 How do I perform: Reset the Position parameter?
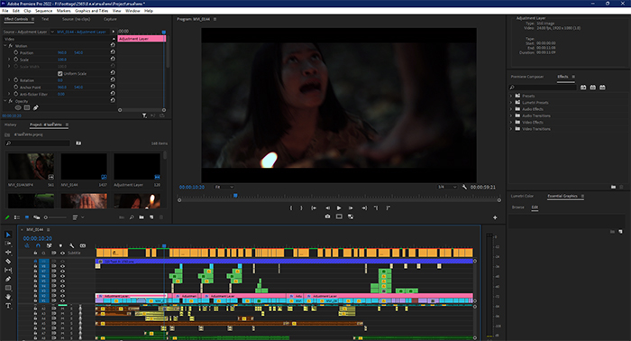tap(113, 52)
